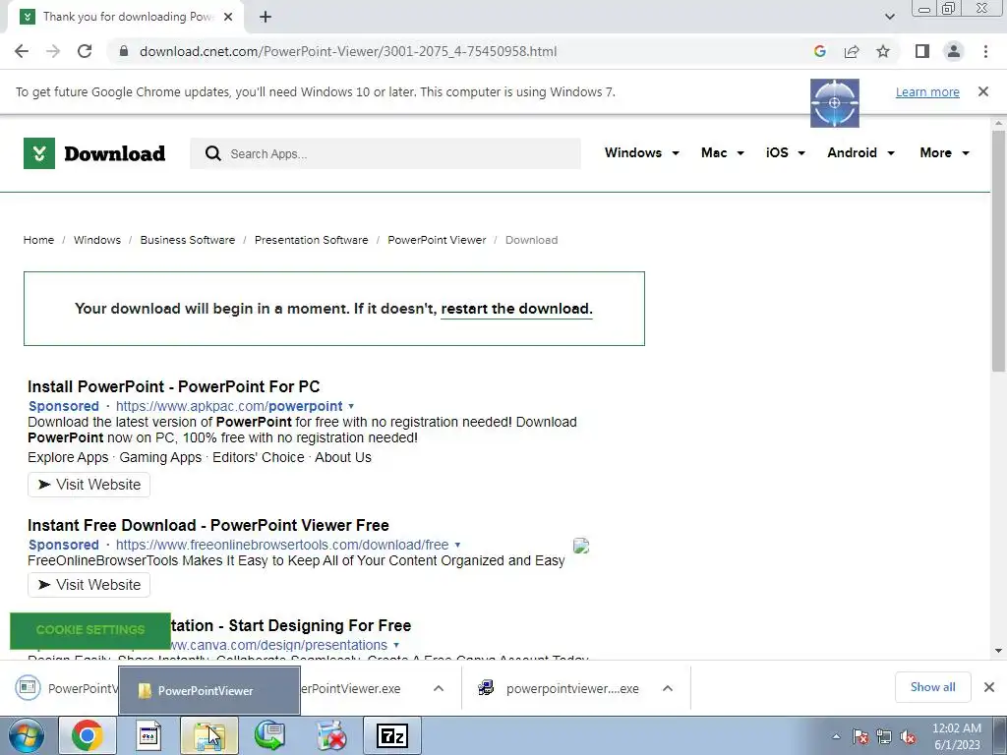The image size is (1007, 755).
Task: Open Windows breadcrumb link
Action: [x=97, y=240]
